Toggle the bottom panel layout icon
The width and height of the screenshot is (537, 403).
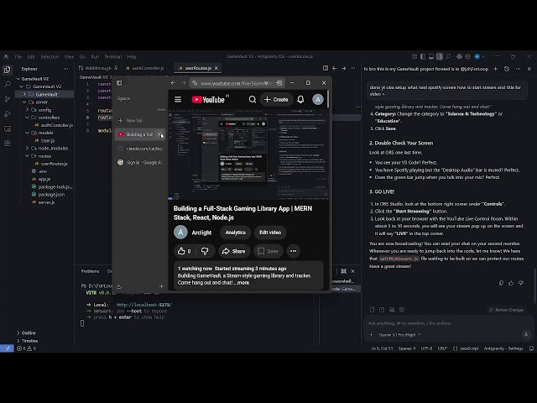[431, 56]
